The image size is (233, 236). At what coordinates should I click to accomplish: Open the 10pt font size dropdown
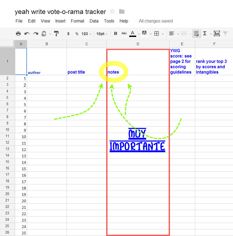coord(102,34)
